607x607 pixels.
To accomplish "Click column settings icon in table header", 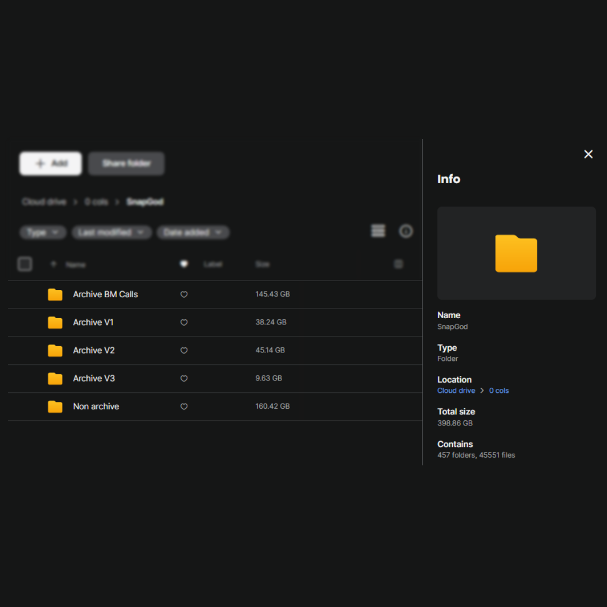I will [x=398, y=264].
